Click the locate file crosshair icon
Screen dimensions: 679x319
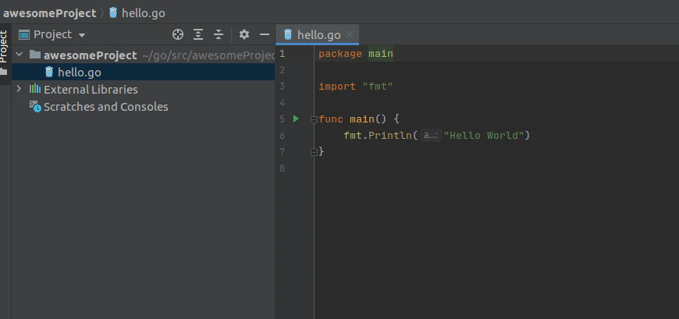point(178,34)
